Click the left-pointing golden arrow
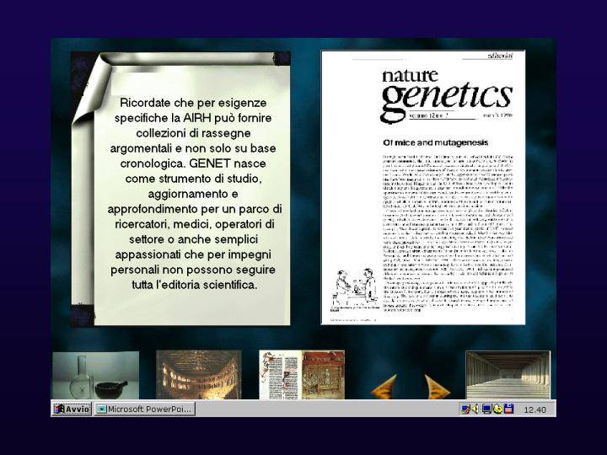The height and width of the screenshot is (455, 607). 385,386
